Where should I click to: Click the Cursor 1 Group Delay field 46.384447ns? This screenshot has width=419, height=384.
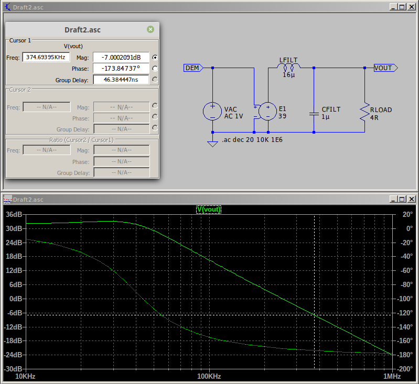pos(121,80)
